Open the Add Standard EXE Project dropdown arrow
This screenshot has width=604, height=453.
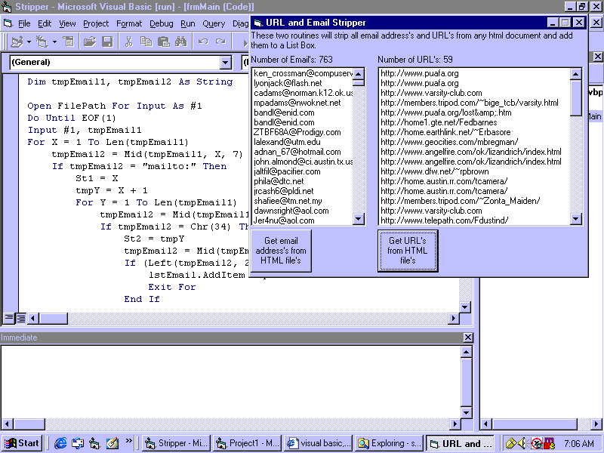click(x=27, y=42)
